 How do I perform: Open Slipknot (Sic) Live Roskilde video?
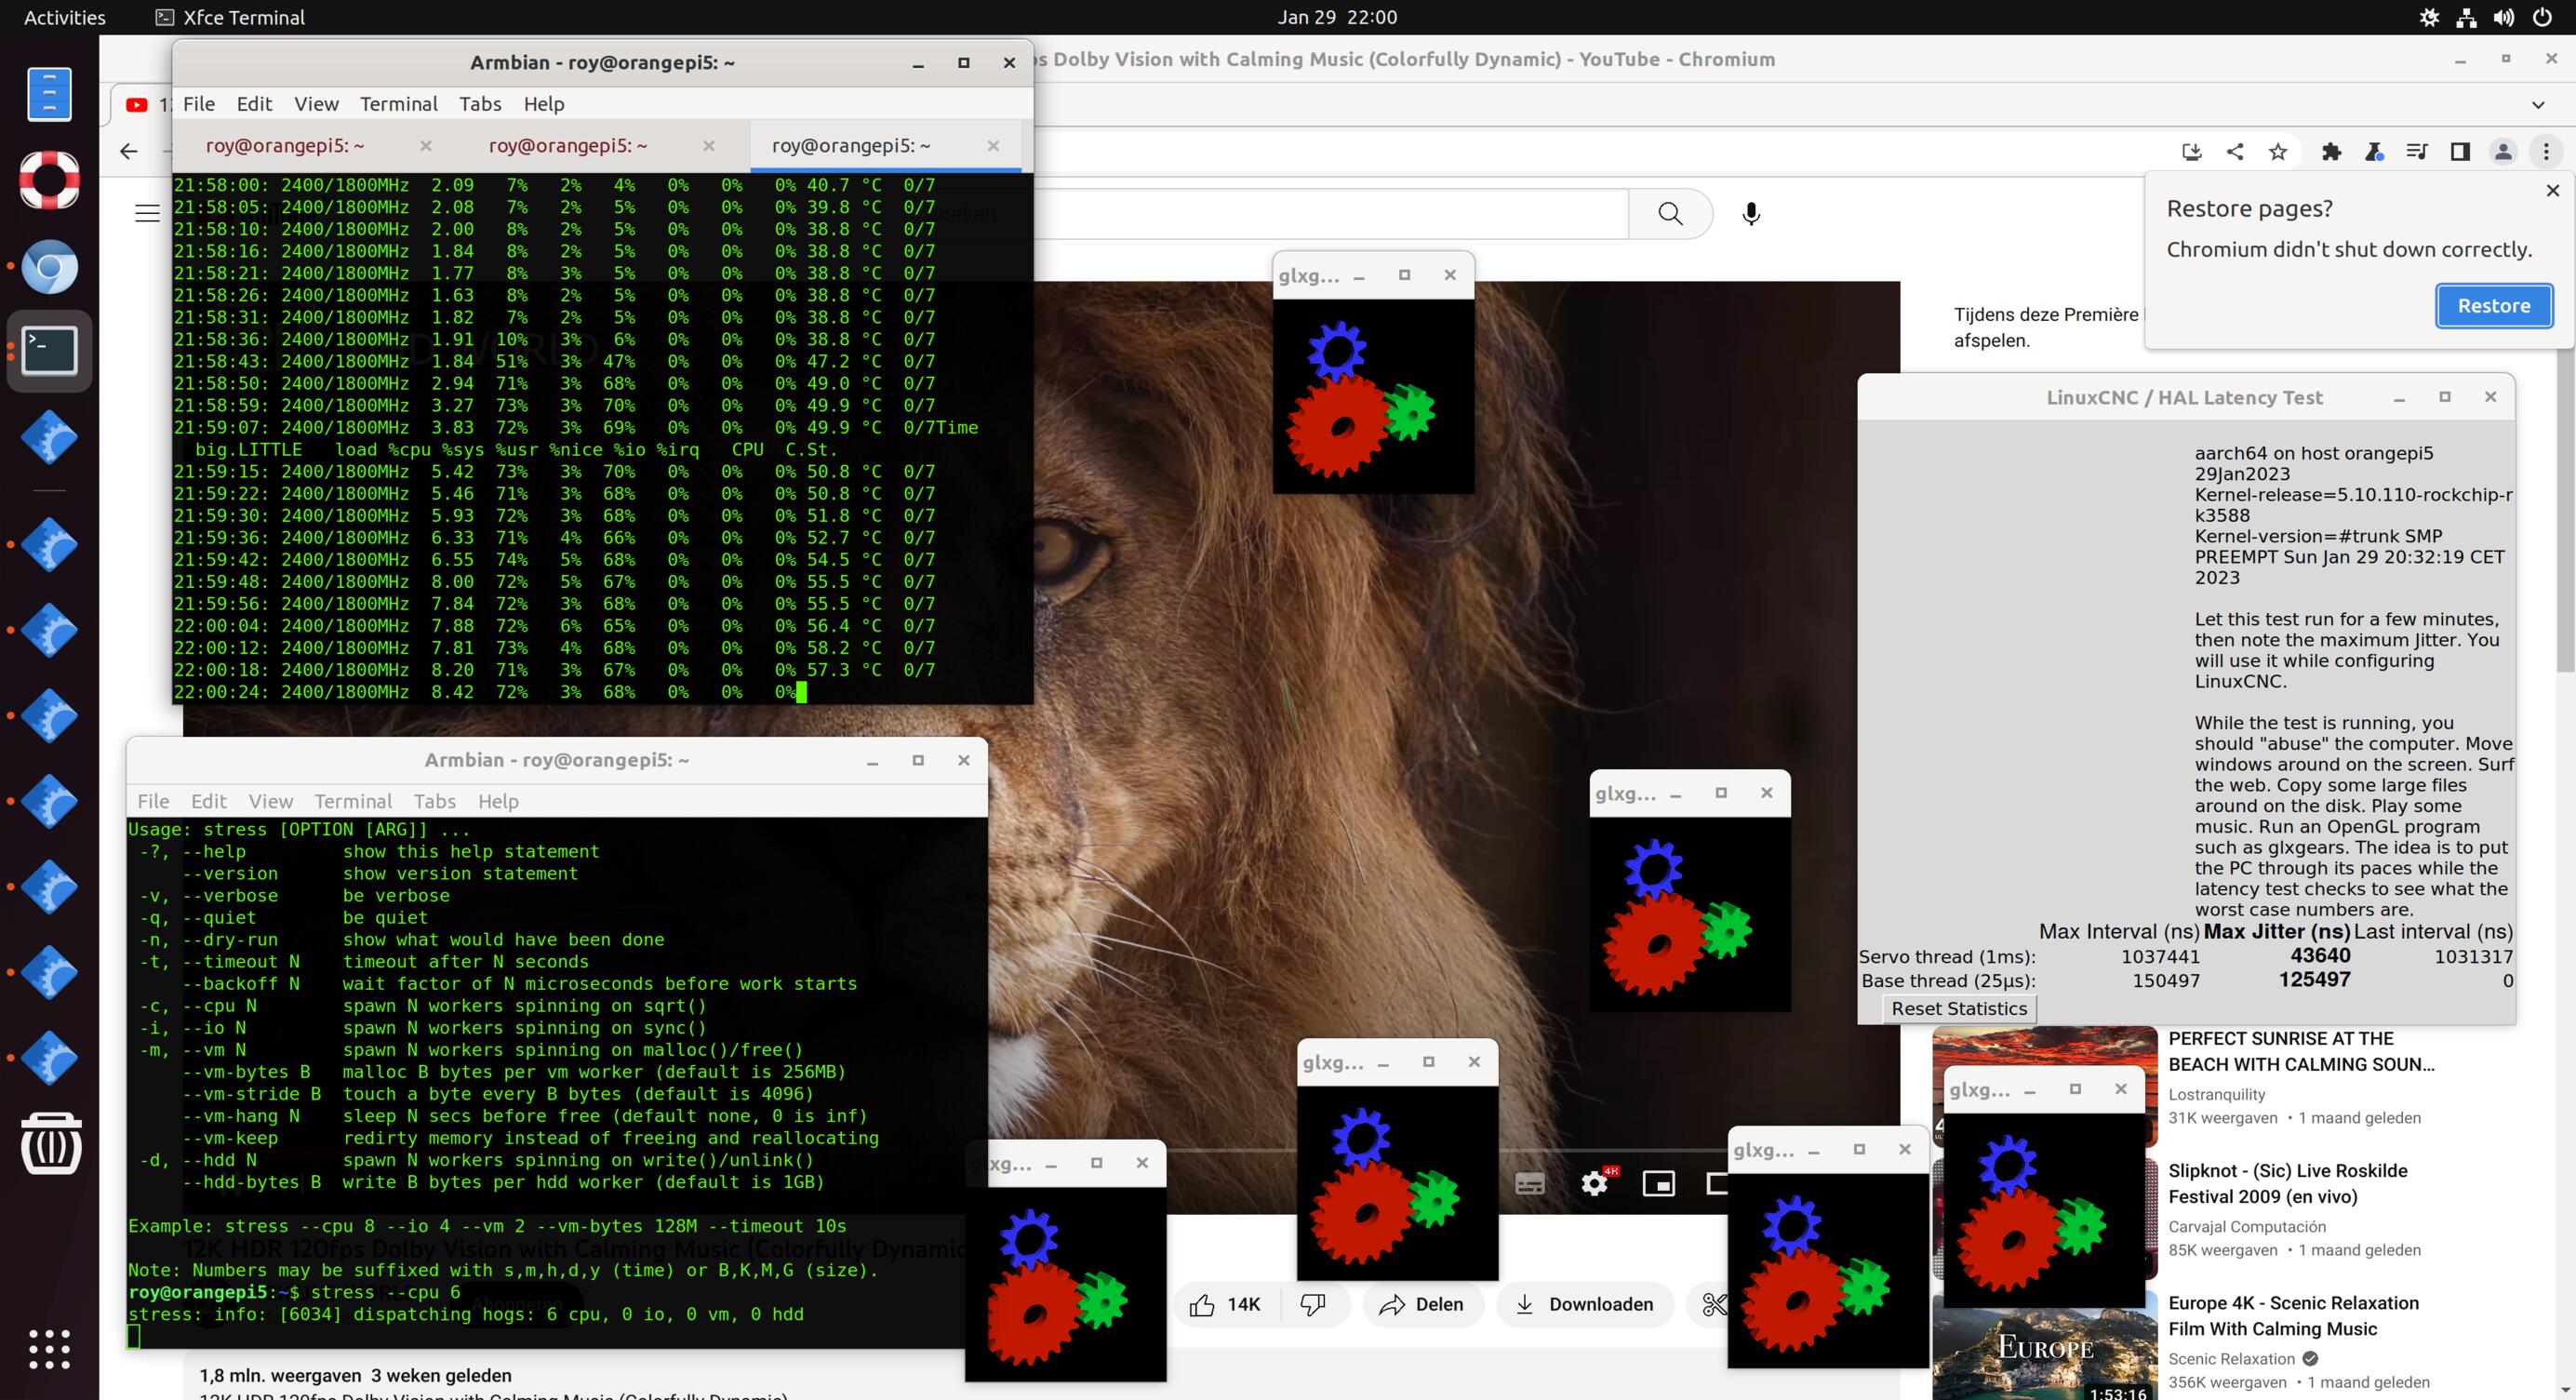(x=2287, y=1184)
